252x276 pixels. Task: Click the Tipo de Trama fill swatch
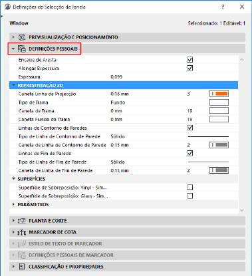pyautogui.click(x=219, y=102)
